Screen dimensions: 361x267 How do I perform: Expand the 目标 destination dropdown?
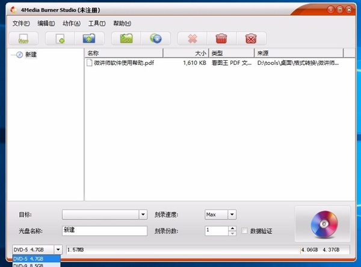click(143, 215)
